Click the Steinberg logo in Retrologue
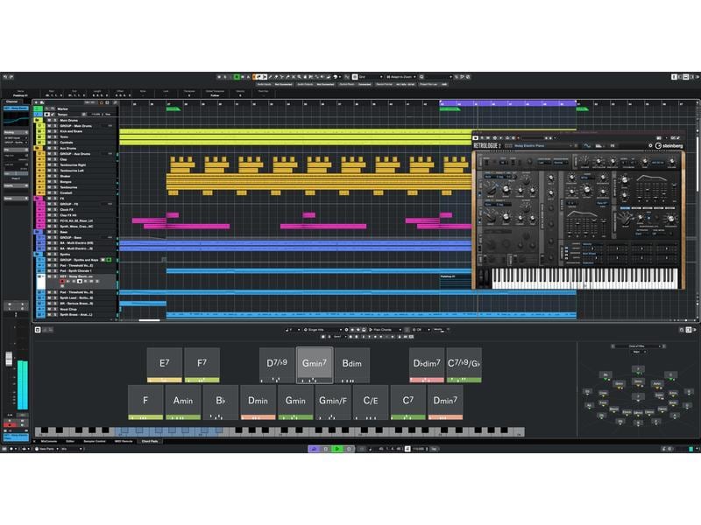The height and width of the screenshot is (525, 701). click(669, 145)
